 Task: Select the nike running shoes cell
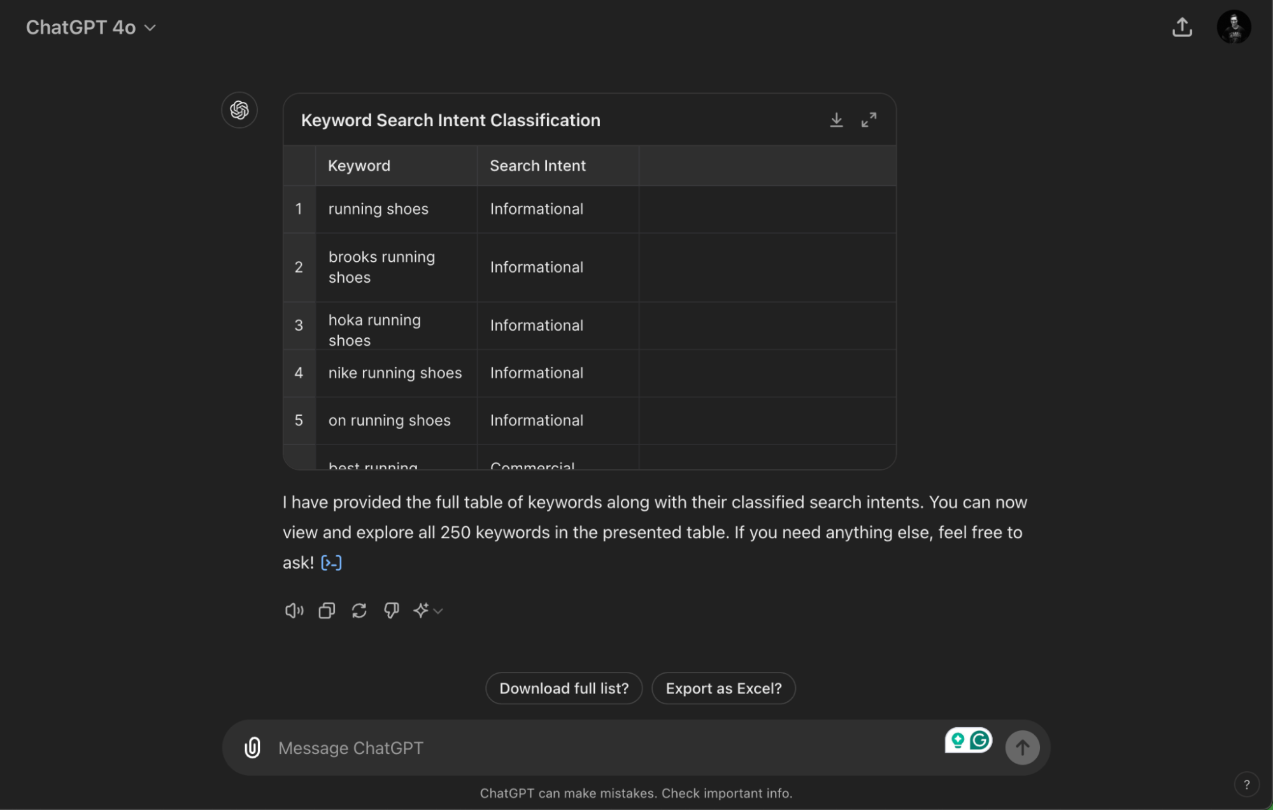tap(395, 373)
